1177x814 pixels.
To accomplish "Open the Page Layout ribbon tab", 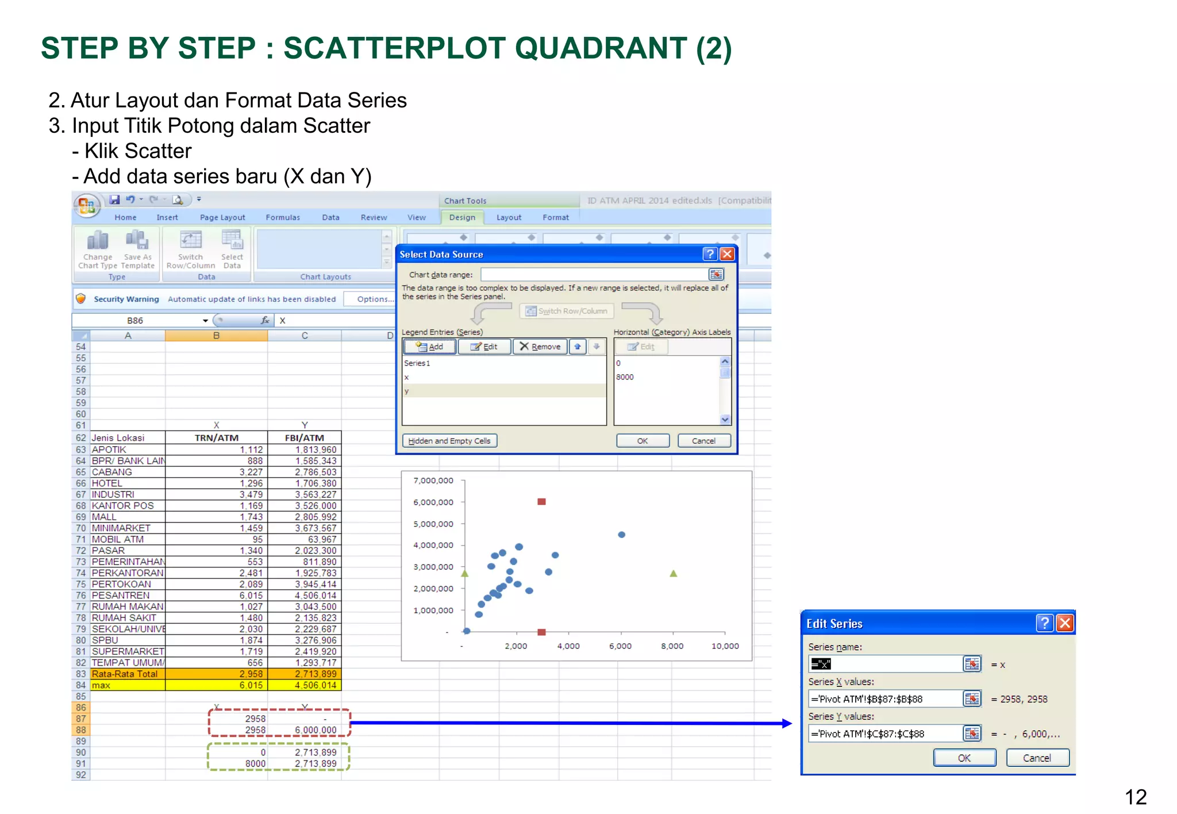I will [222, 217].
